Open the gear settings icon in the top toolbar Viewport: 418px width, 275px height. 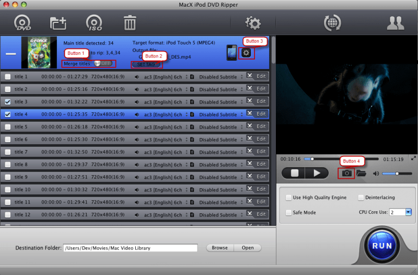click(x=253, y=23)
